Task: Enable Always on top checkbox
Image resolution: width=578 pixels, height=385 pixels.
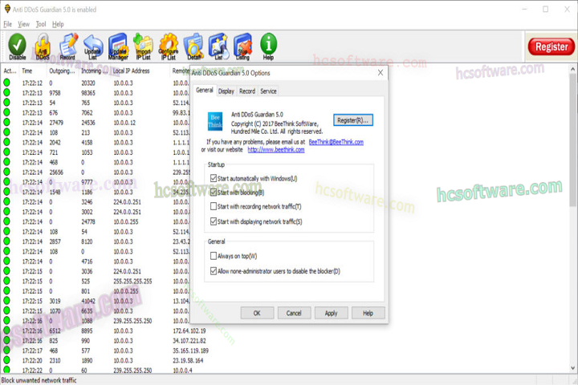Action: click(213, 256)
